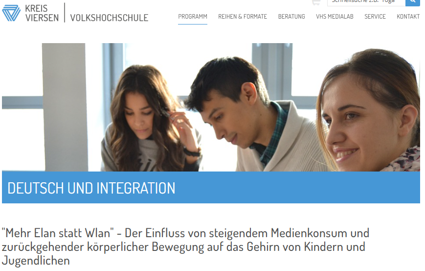Click the KREIS VIERSEN wordmark
This screenshot has width=425, height=271.
tap(42, 13)
